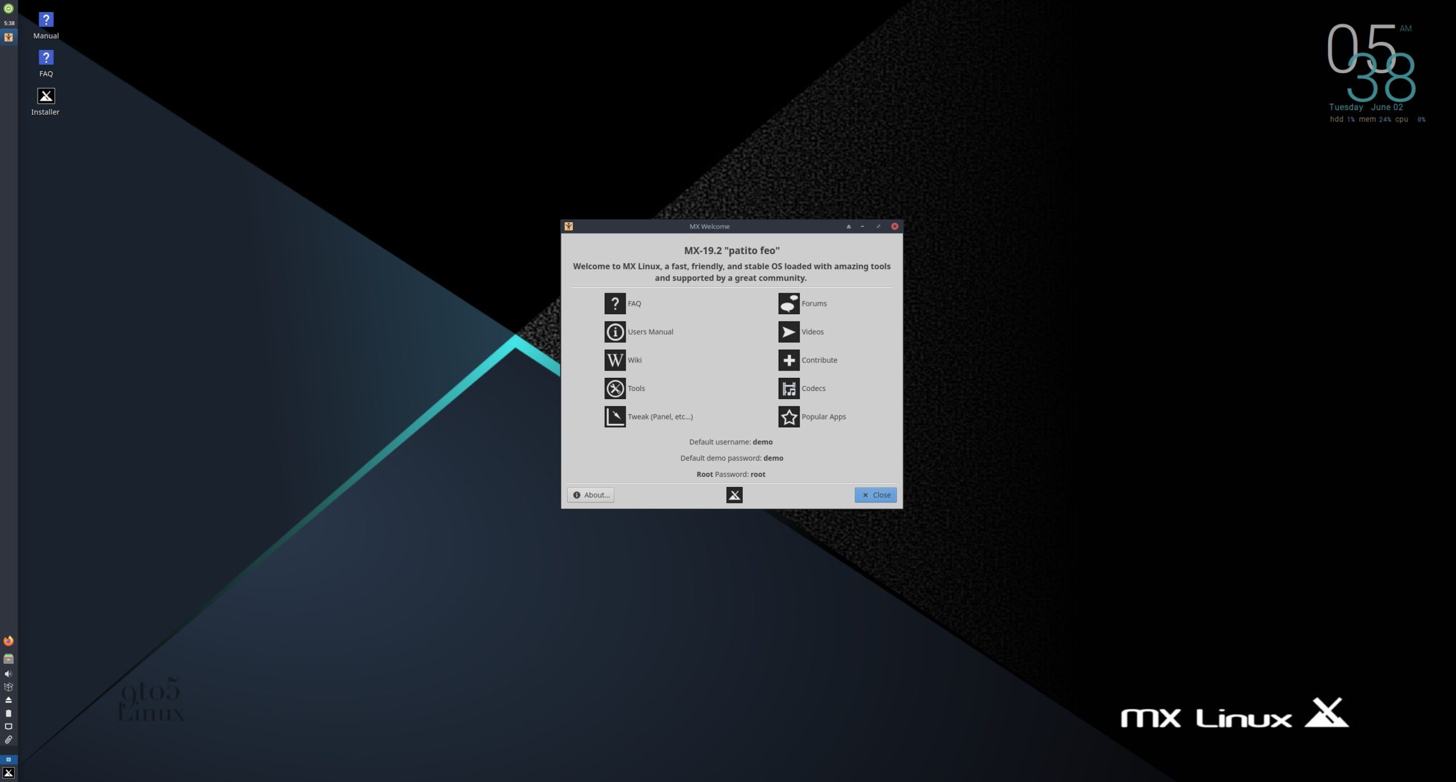Open the Videos icon
This screenshot has height=782, width=1456.
(788, 332)
